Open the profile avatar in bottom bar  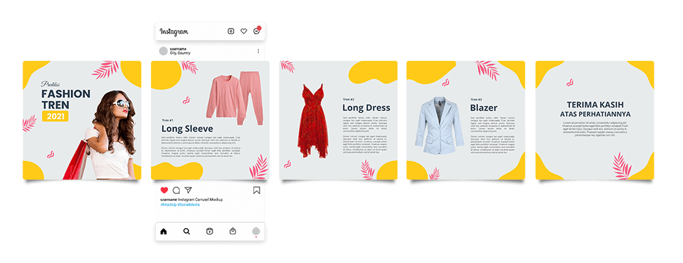coord(256,232)
